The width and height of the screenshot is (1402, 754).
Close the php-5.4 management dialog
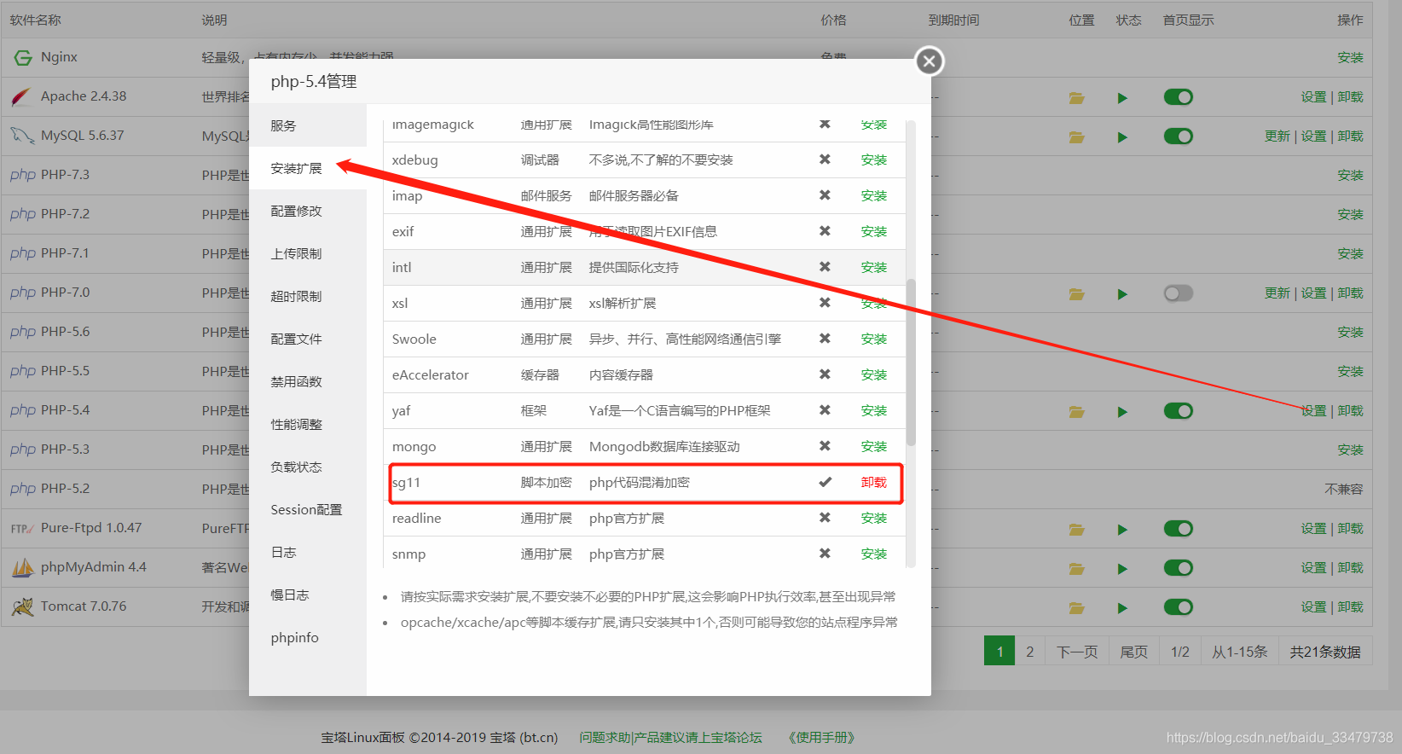point(930,61)
